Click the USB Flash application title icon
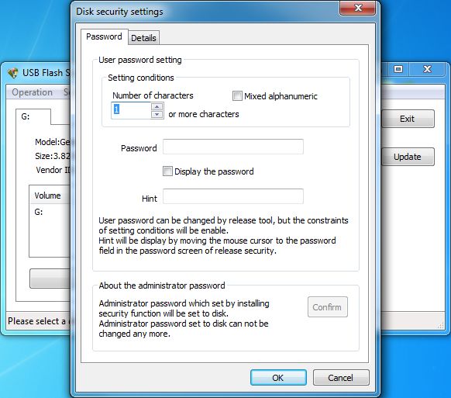 13,73
